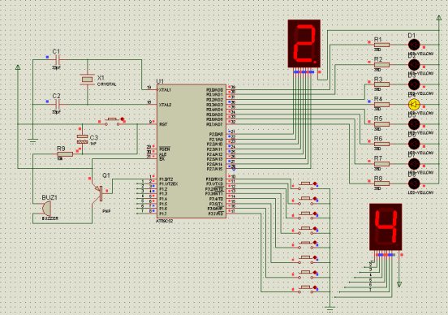
Task: Select the AT89C52 microcontroller U1
Action: click(x=192, y=151)
